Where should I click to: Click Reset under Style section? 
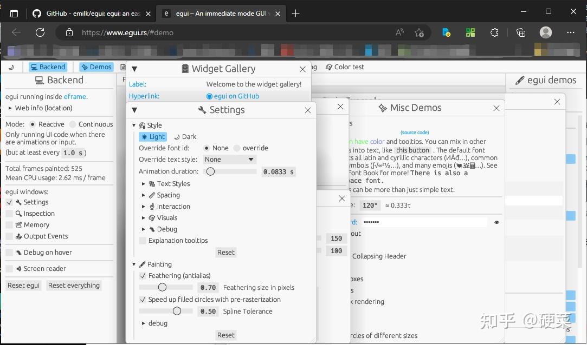pos(225,253)
